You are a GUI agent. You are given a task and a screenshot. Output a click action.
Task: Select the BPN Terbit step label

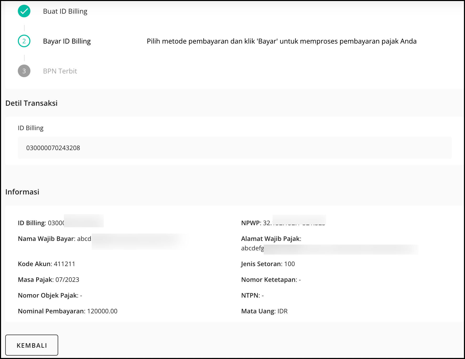60,71
